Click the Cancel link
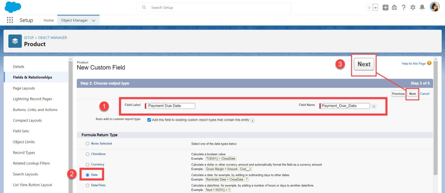 (424, 94)
